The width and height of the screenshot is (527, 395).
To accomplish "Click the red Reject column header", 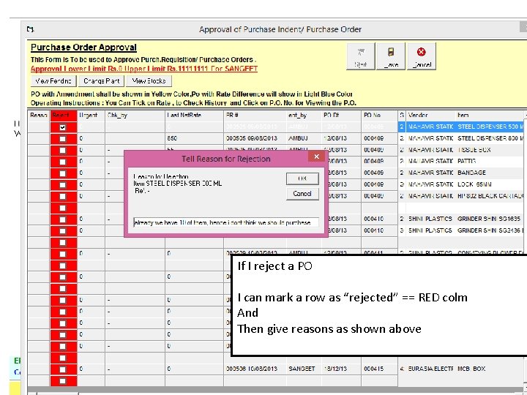I will point(64,116).
